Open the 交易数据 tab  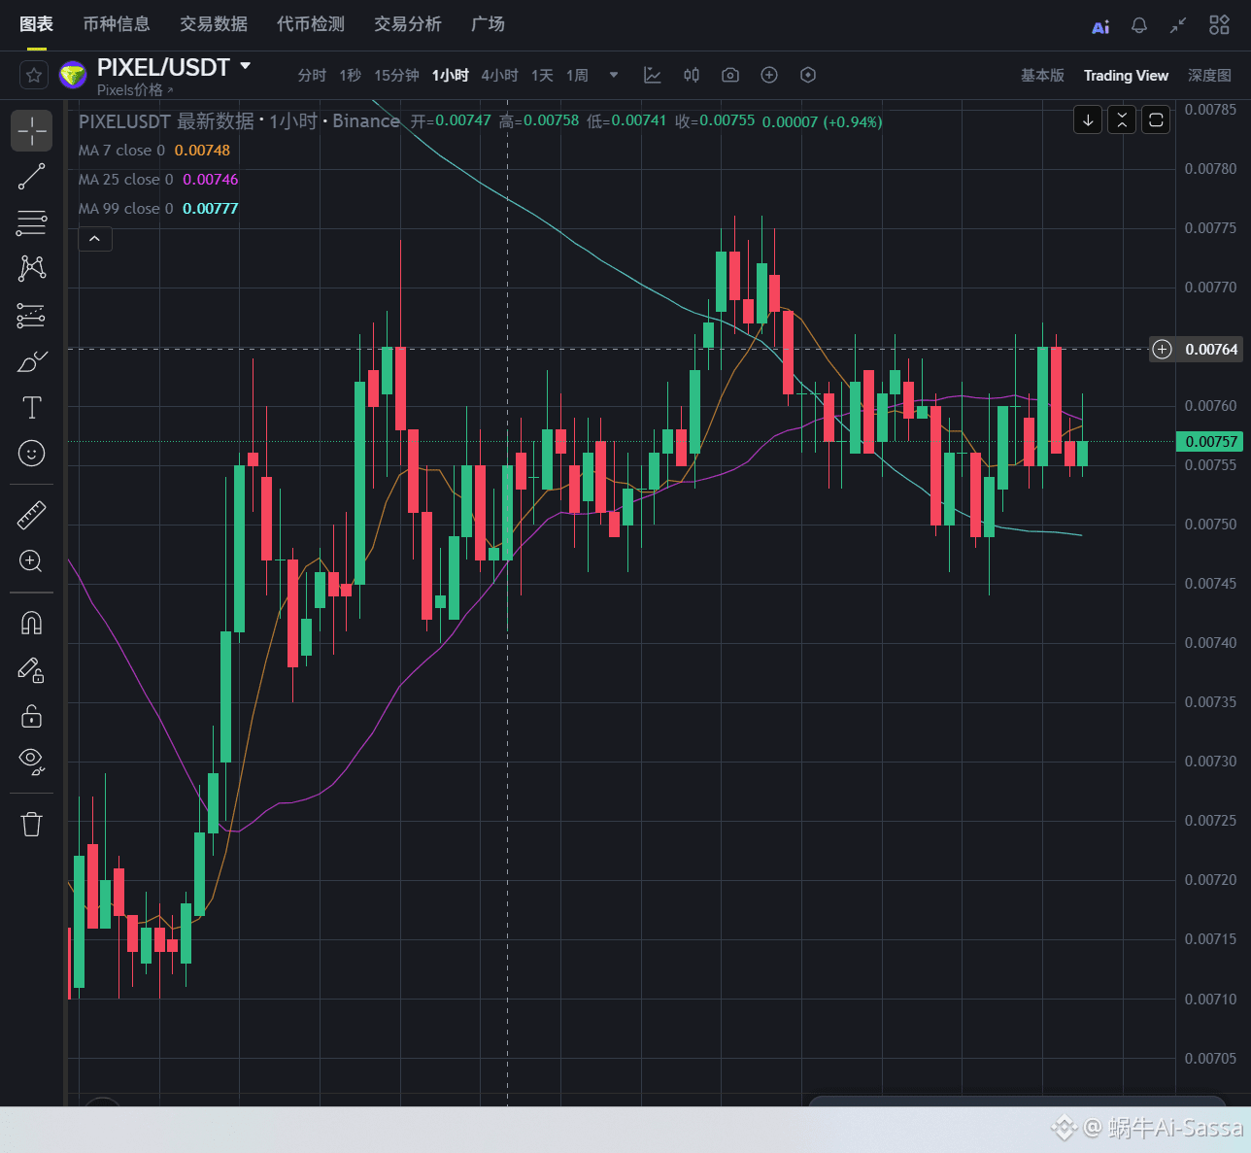click(213, 24)
